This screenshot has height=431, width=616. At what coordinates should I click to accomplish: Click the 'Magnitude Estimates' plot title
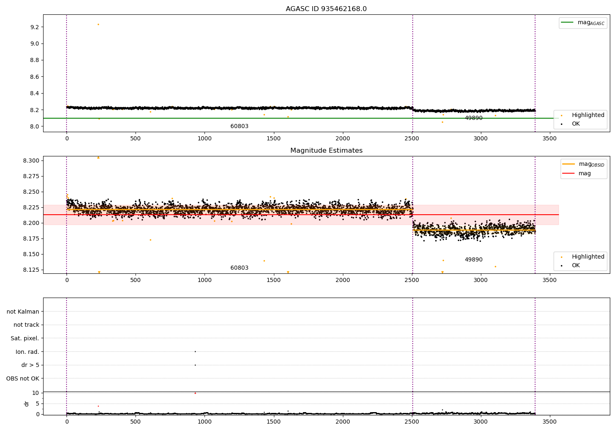[x=326, y=151]
